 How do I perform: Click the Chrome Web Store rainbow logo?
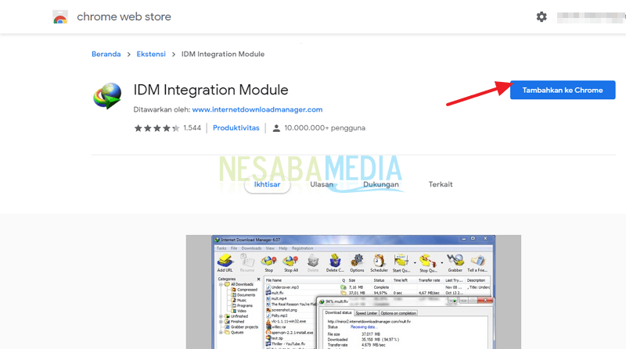tap(60, 16)
